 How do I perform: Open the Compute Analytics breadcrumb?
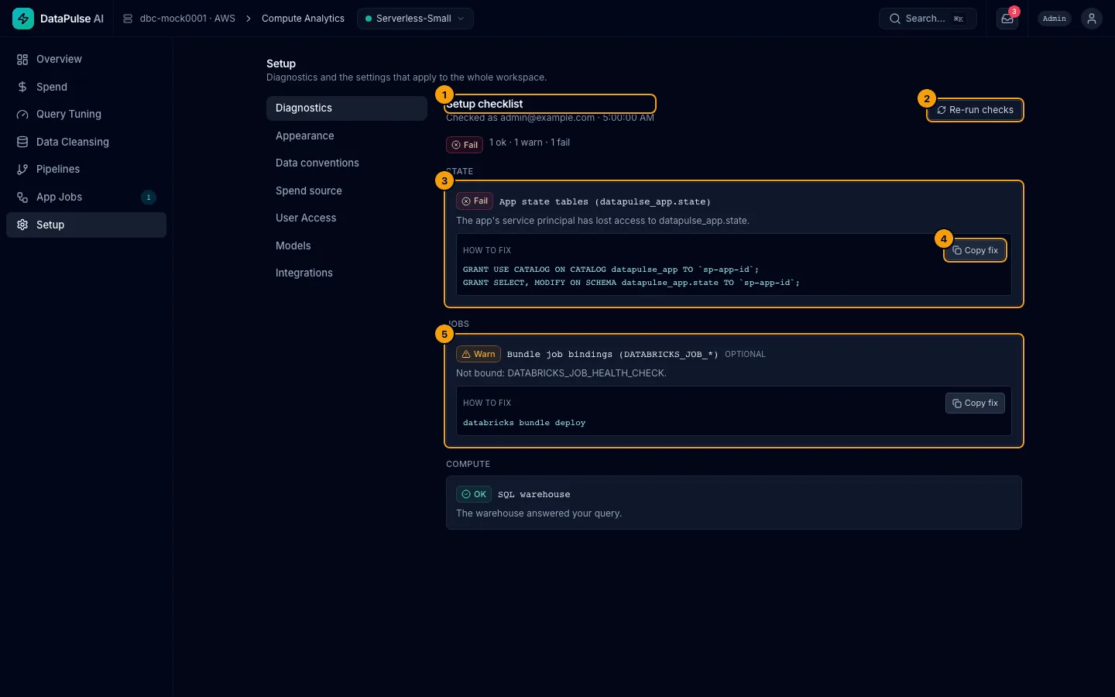tap(303, 19)
